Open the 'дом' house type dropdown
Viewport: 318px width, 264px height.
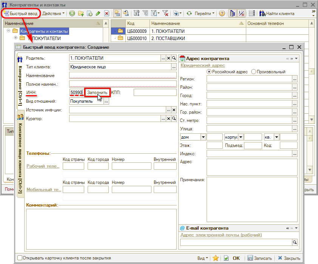click(x=203, y=137)
